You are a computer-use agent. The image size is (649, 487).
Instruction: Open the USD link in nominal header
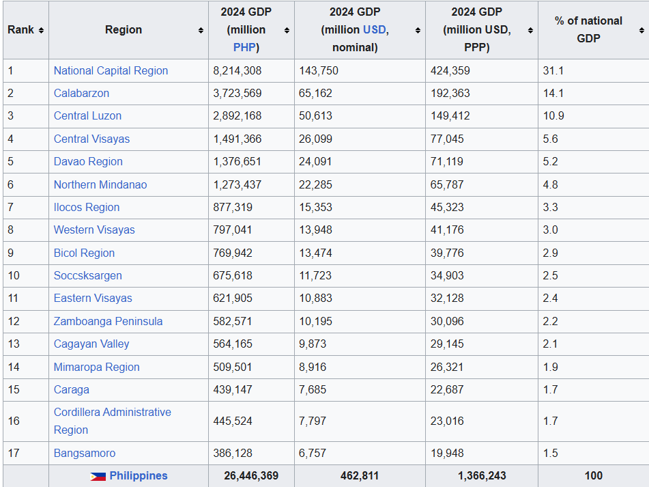pos(374,30)
